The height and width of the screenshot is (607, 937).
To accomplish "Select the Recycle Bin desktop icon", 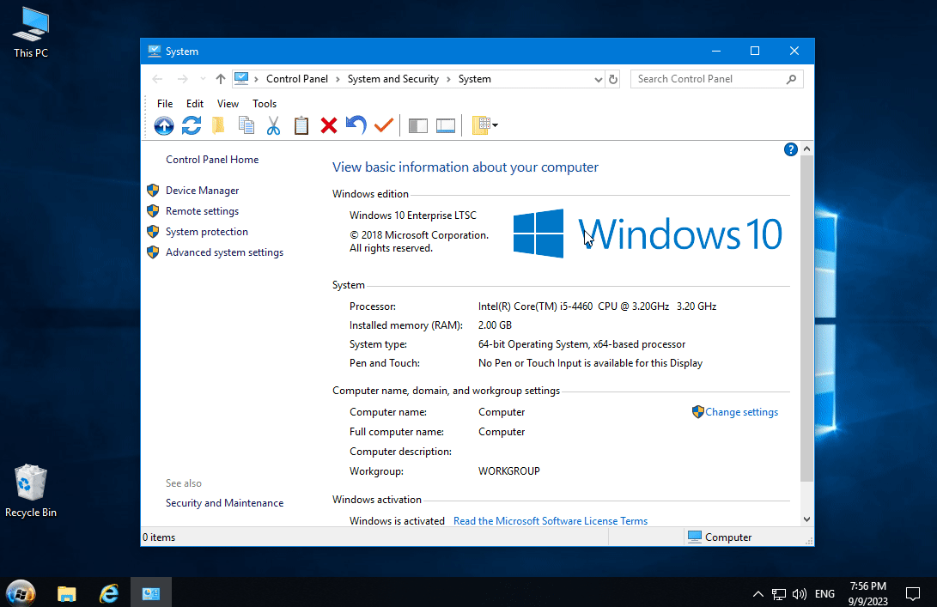I will [31, 491].
